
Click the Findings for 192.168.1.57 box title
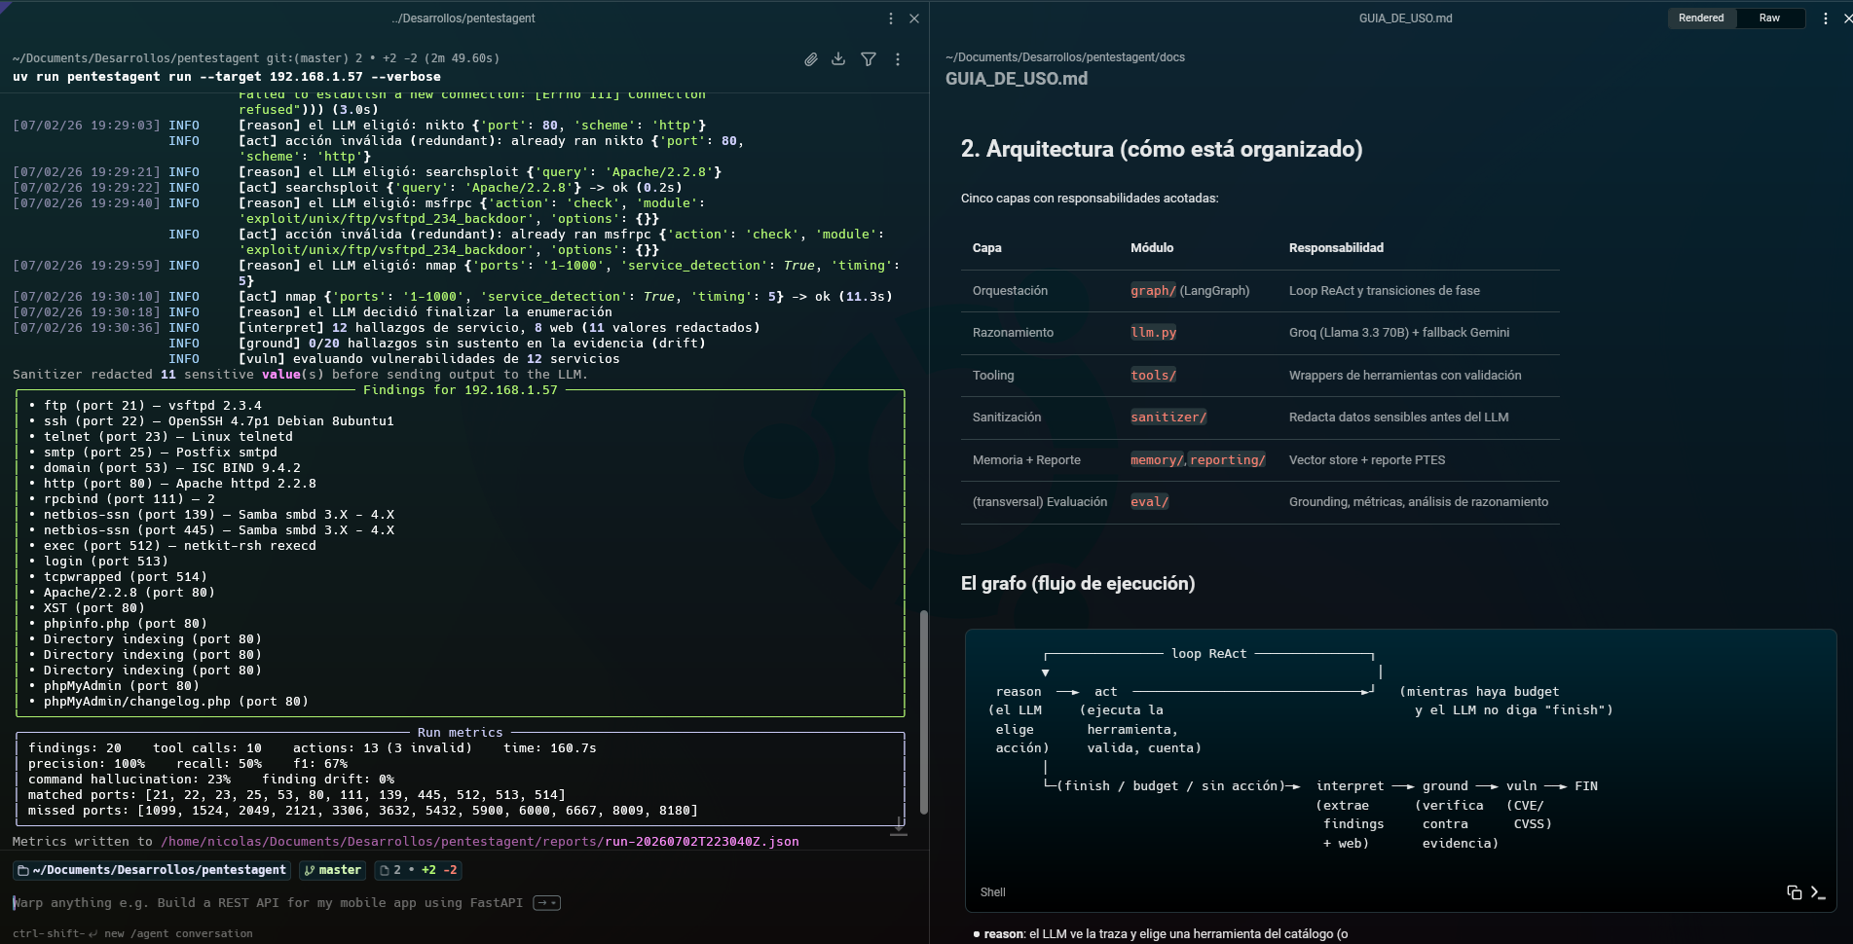tap(461, 390)
